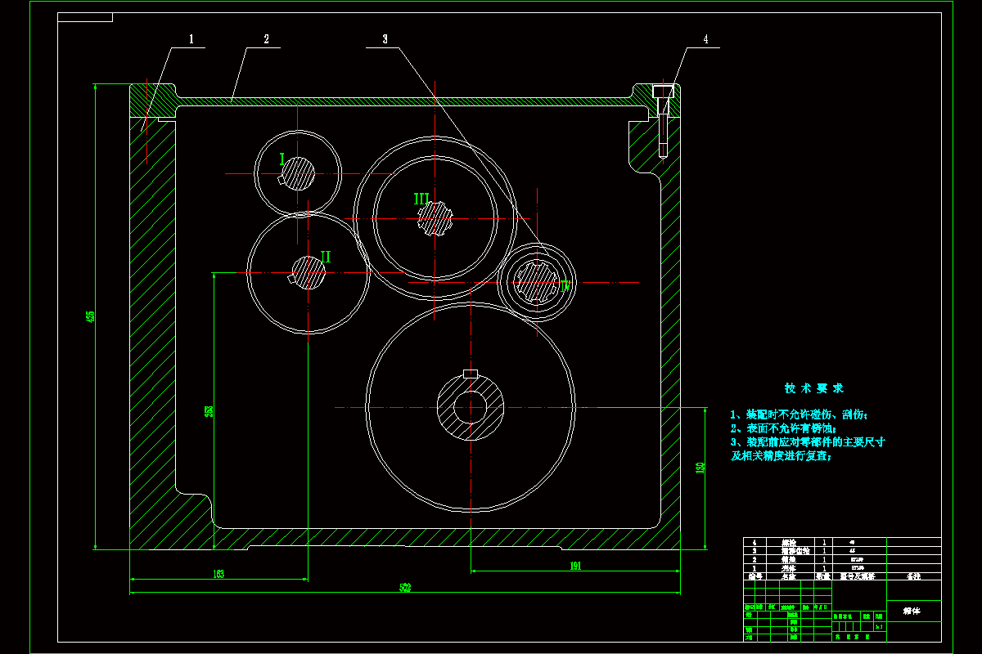
Task: Click the bolt head in the top-right corner
Action: [x=663, y=91]
